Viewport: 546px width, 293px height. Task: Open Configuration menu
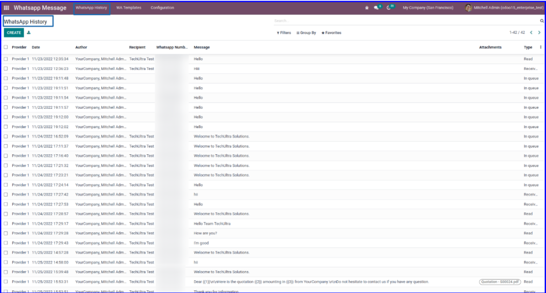click(162, 7)
